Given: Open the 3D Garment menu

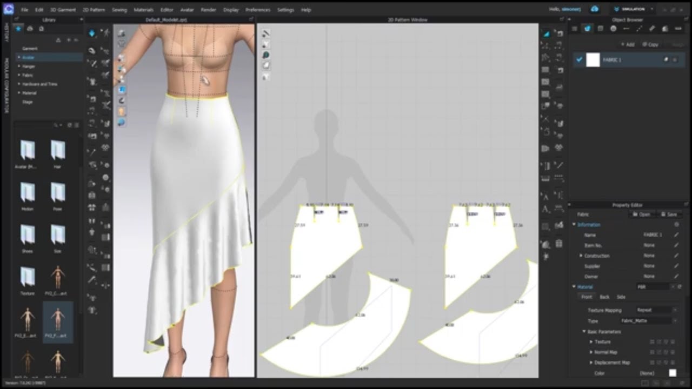Looking at the screenshot, I should pyautogui.click(x=63, y=10).
